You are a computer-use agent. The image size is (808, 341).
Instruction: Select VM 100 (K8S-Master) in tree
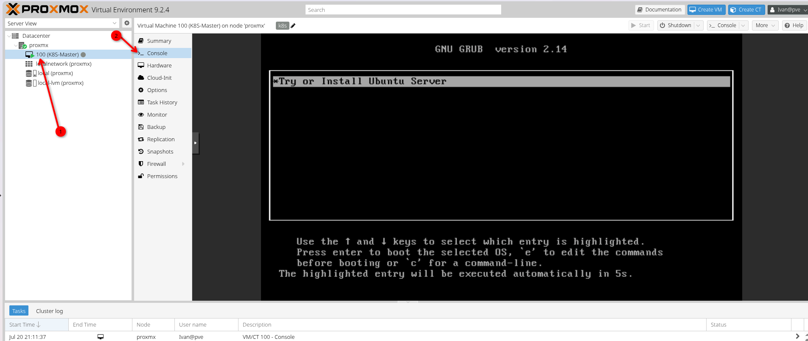point(68,54)
